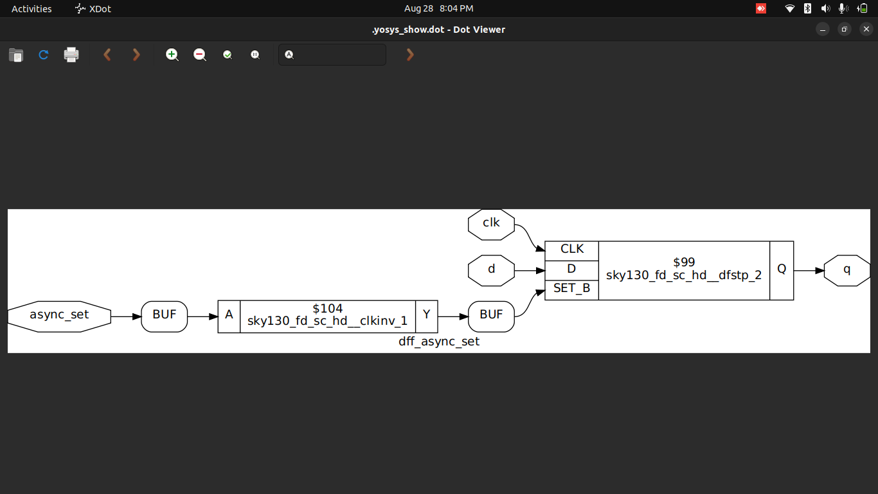
Task: Select the clk input node
Action: point(491,223)
